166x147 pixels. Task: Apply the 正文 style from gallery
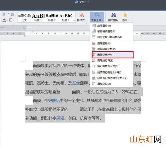click(24, 17)
